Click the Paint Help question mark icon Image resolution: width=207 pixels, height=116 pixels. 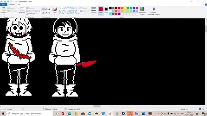(206, 5)
